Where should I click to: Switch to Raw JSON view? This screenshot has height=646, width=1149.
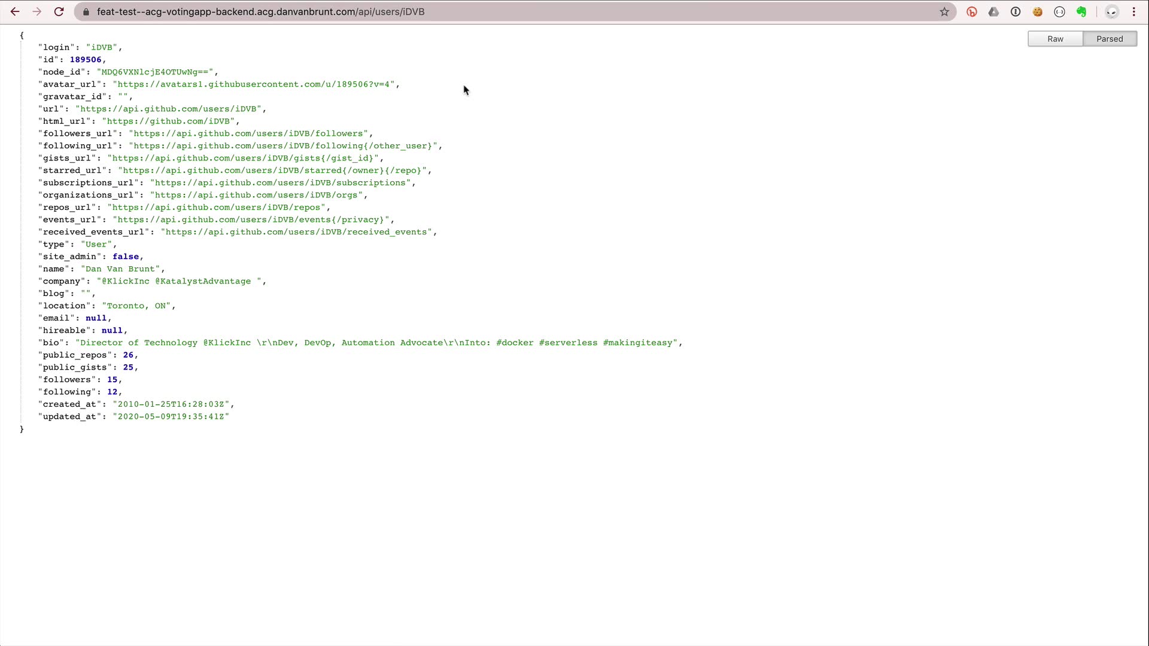tap(1055, 39)
